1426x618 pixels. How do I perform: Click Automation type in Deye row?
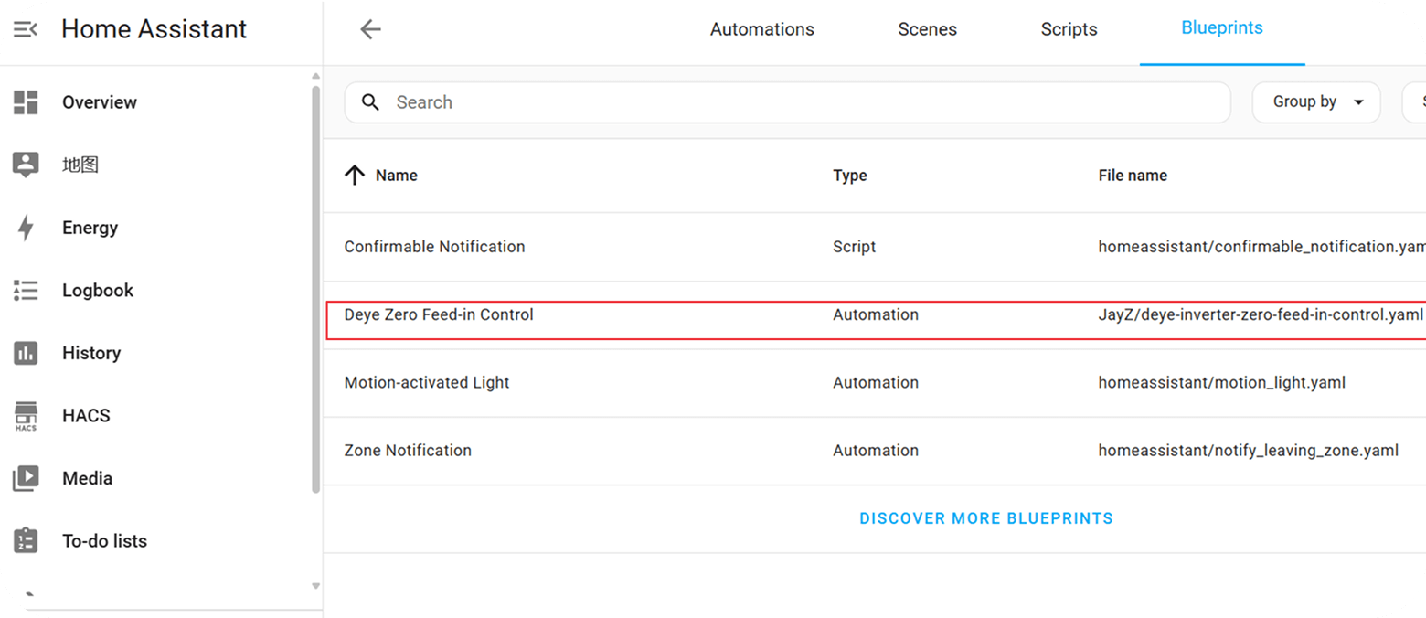pos(876,314)
